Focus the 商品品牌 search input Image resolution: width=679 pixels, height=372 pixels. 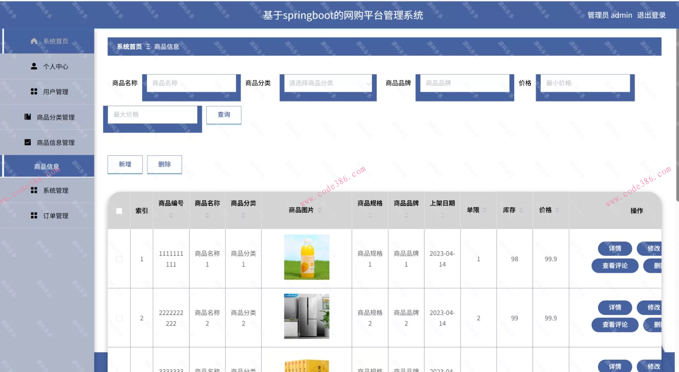click(x=465, y=83)
